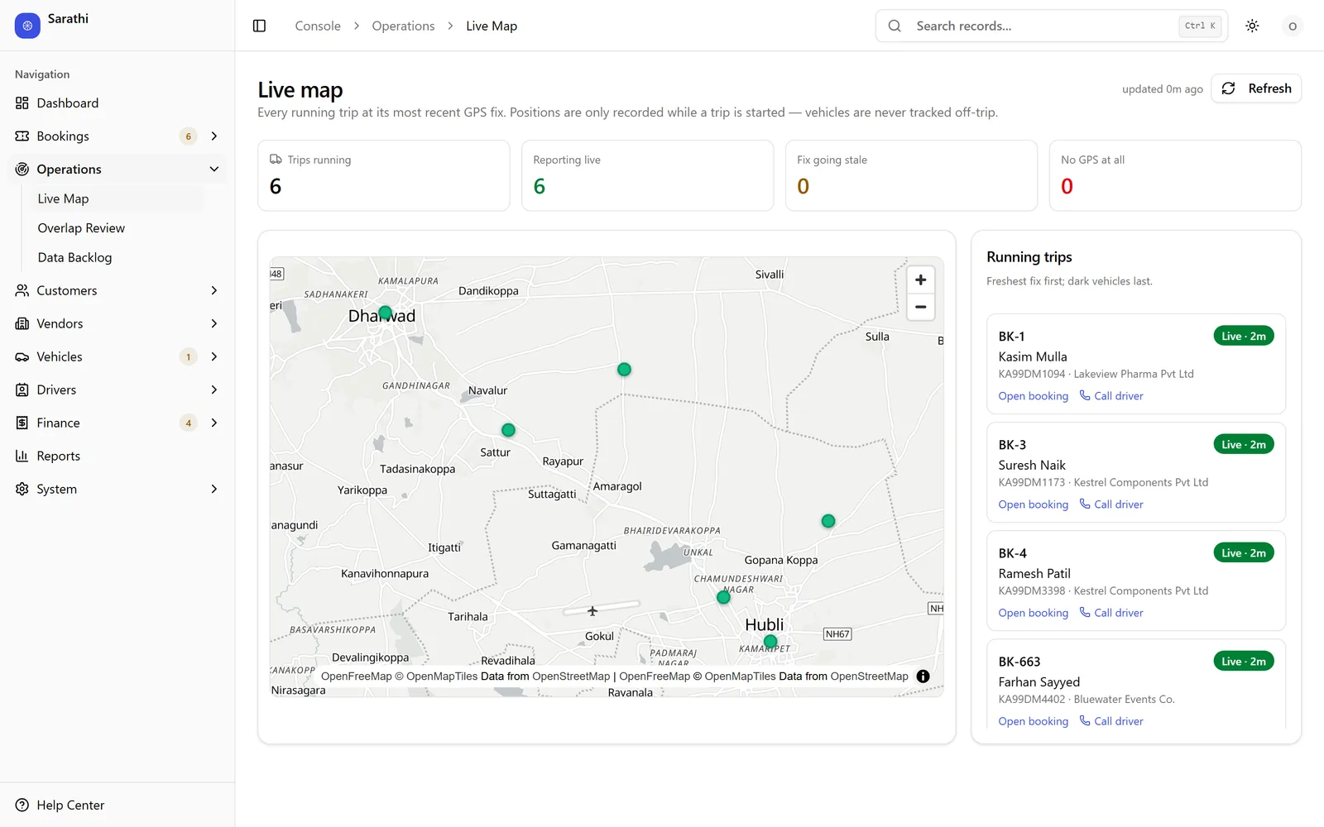The image size is (1324, 827).
Task: Click the Reporting live stat card
Action: (647, 175)
